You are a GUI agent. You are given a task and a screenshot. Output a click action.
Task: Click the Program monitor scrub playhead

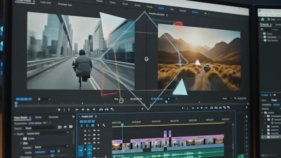[x=166, y=102]
